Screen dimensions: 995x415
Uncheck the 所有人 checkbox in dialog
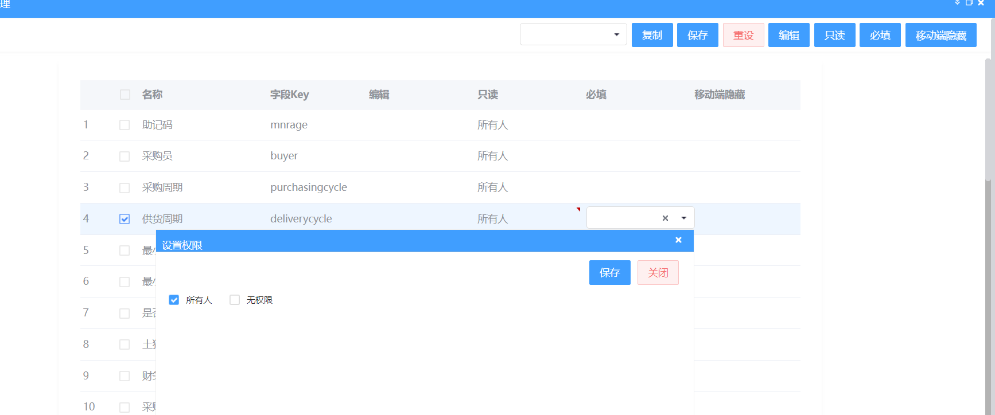pos(174,300)
